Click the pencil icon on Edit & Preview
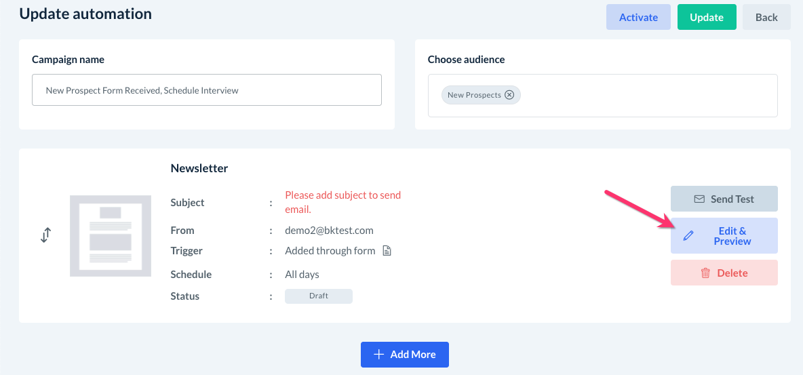Screen dimensions: 803x375 click(688, 236)
